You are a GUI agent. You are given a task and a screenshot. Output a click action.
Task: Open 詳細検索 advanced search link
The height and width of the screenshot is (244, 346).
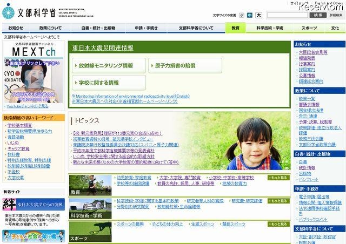336,15
